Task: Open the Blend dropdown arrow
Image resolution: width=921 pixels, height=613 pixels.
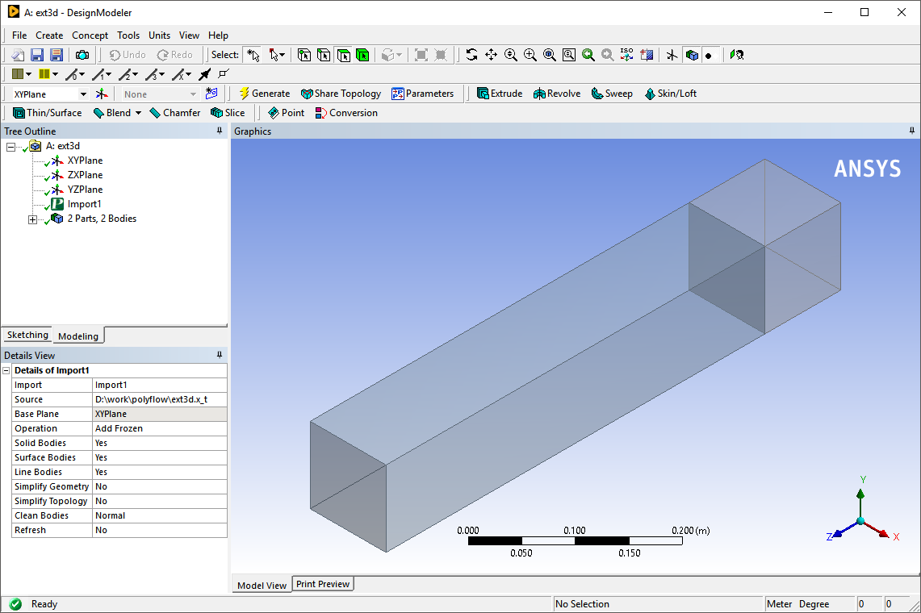Action: coord(139,113)
